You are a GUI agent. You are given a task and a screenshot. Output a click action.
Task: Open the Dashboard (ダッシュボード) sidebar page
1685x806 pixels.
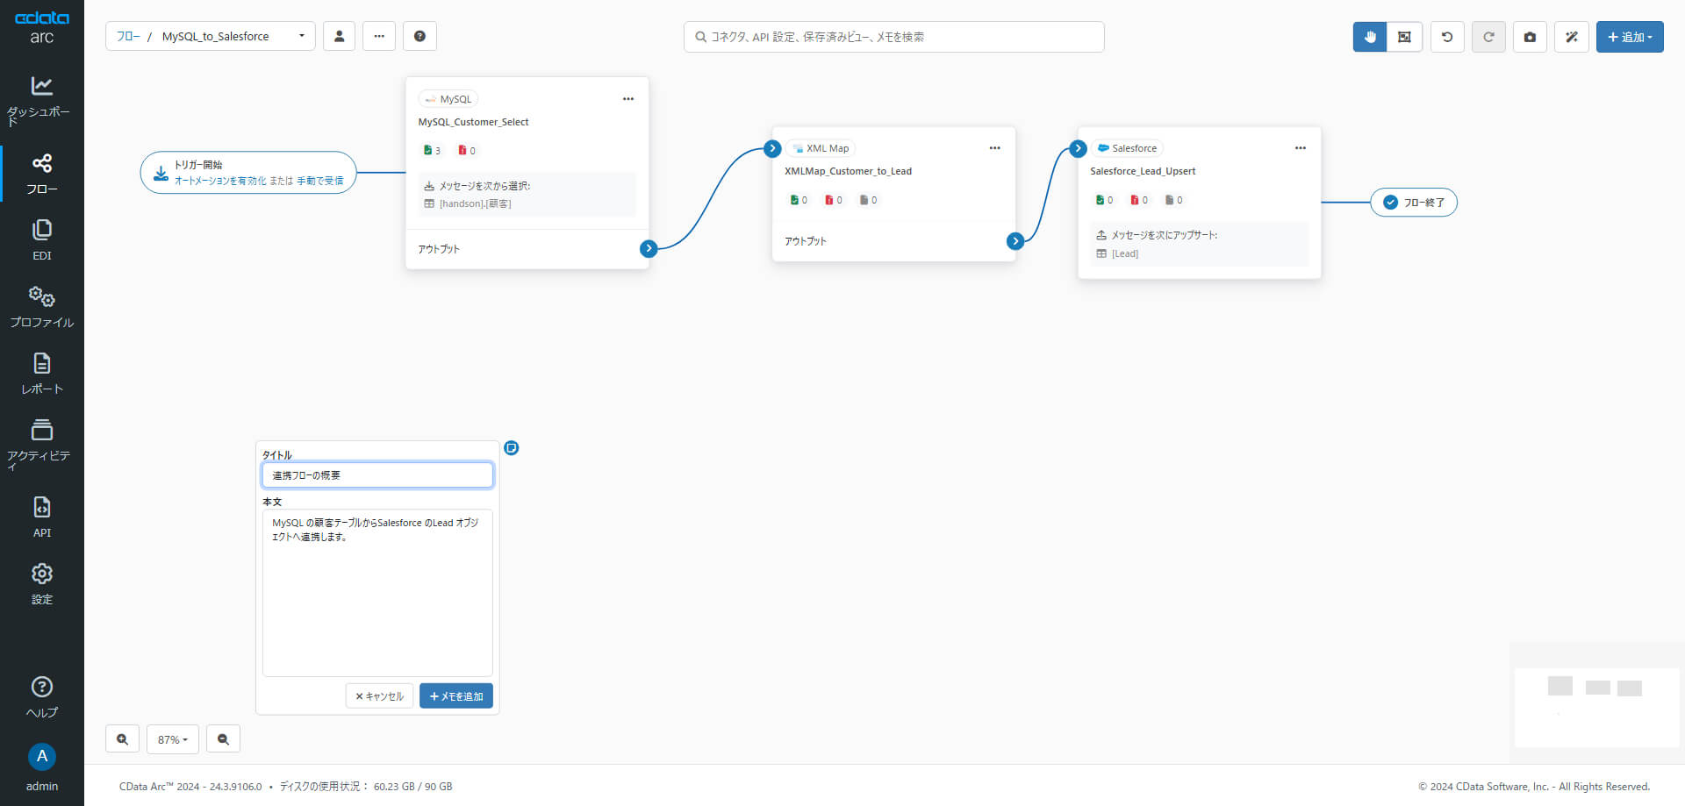pos(41,100)
